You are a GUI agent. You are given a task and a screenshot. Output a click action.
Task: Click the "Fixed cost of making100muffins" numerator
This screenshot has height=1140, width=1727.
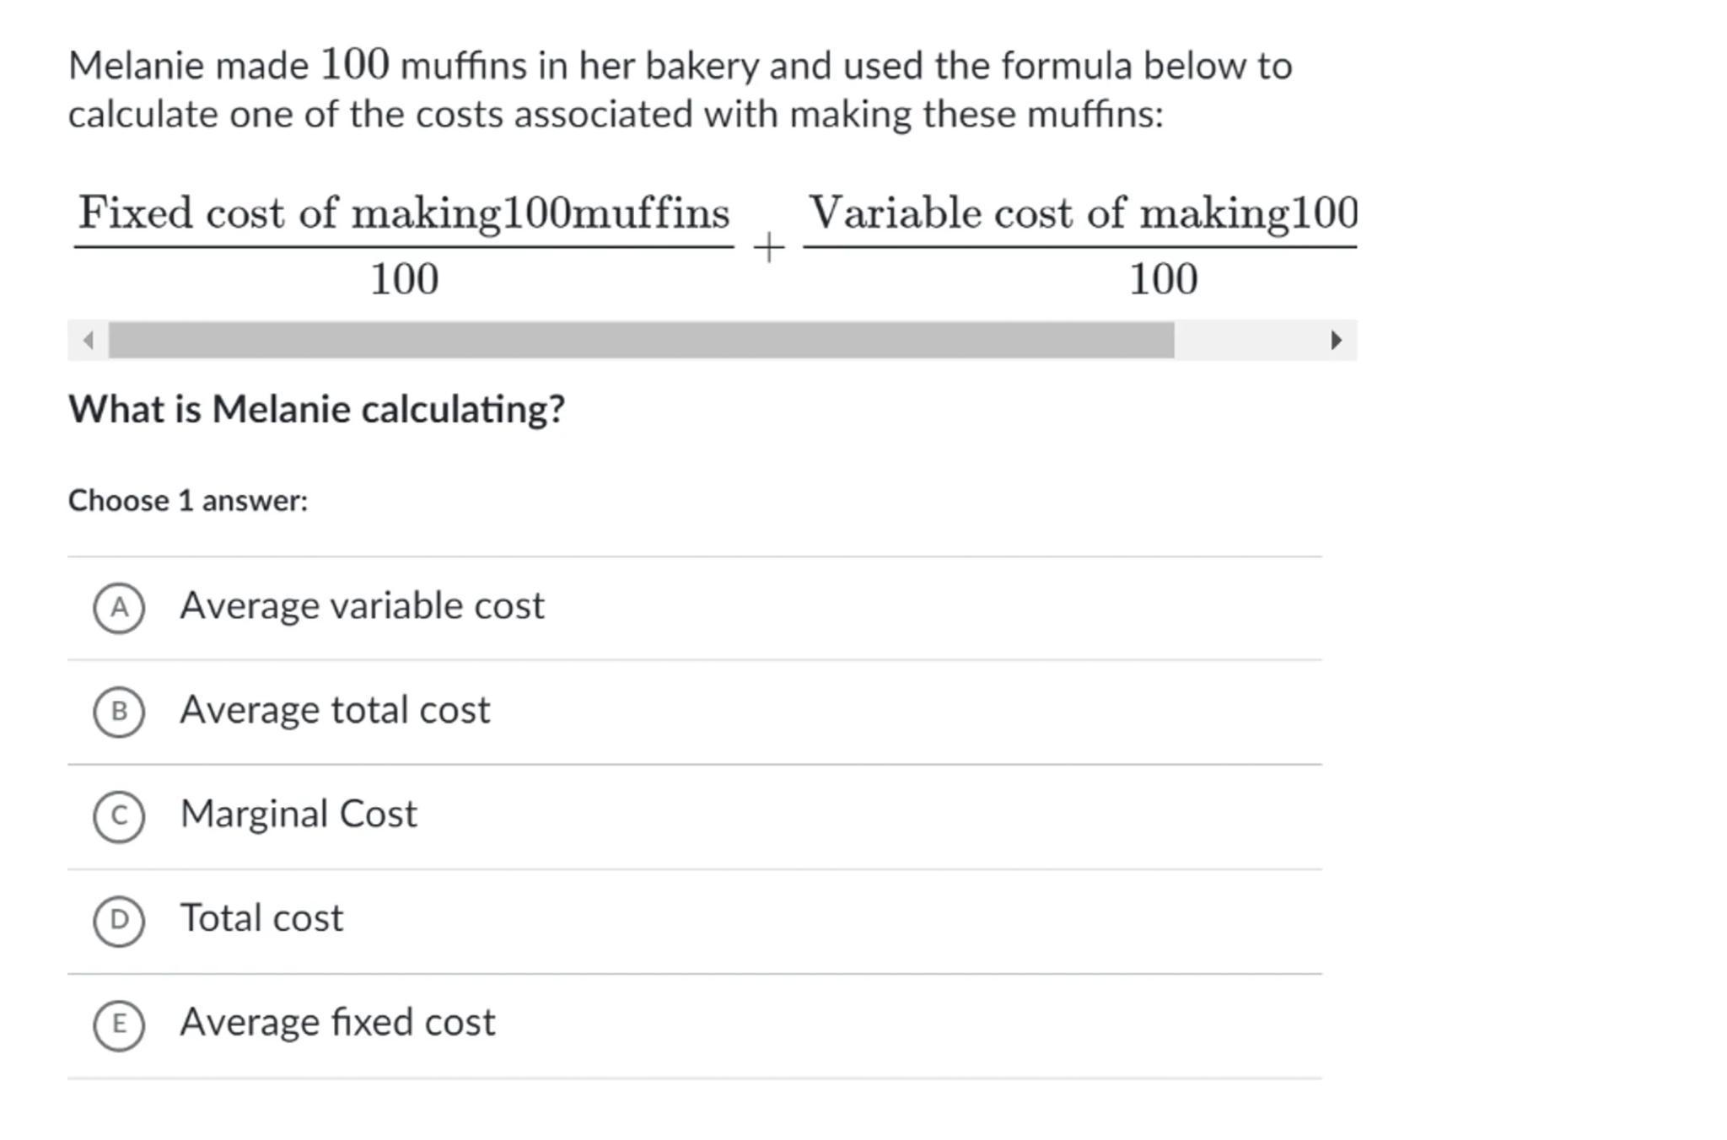pos(404,212)
